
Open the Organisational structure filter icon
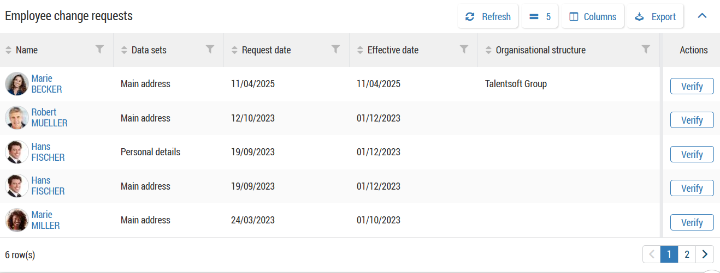click(646, 50)
